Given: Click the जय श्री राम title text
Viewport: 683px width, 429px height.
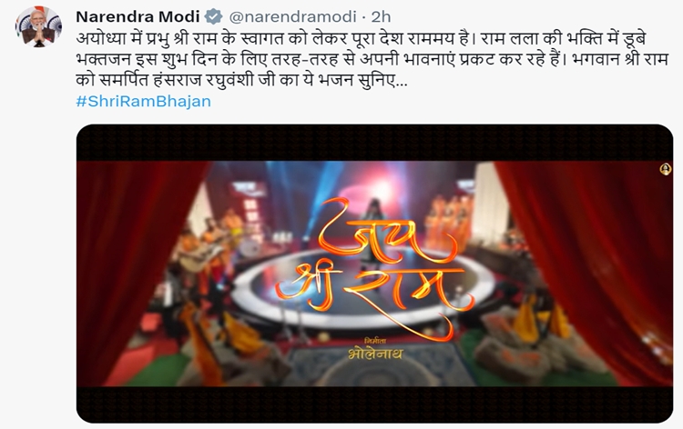Looking at the screenshot, I should click(374, 269).
